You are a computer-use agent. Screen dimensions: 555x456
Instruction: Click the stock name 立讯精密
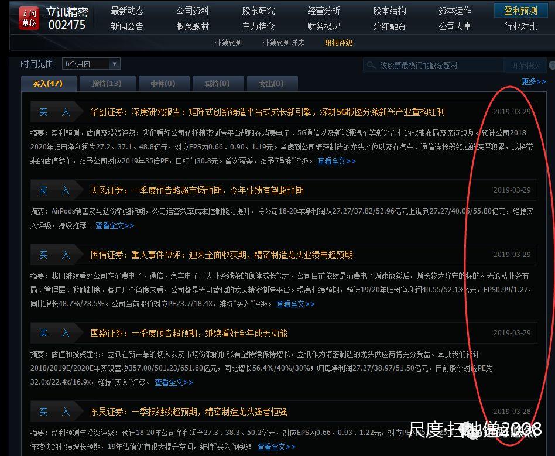[x=67, y=12]
